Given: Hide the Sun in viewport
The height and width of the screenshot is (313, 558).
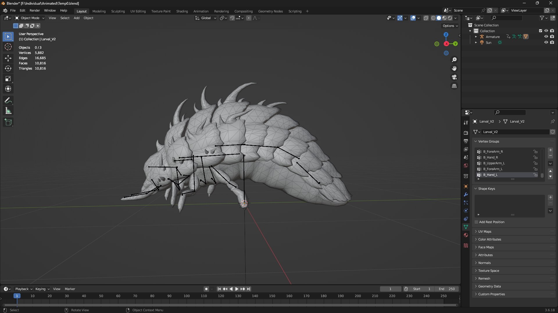Looking at the screenshot, I should pos(546,43).
